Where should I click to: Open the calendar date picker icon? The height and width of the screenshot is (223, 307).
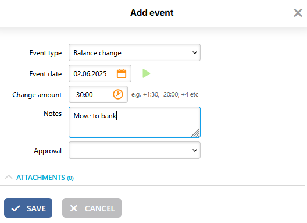122,73
